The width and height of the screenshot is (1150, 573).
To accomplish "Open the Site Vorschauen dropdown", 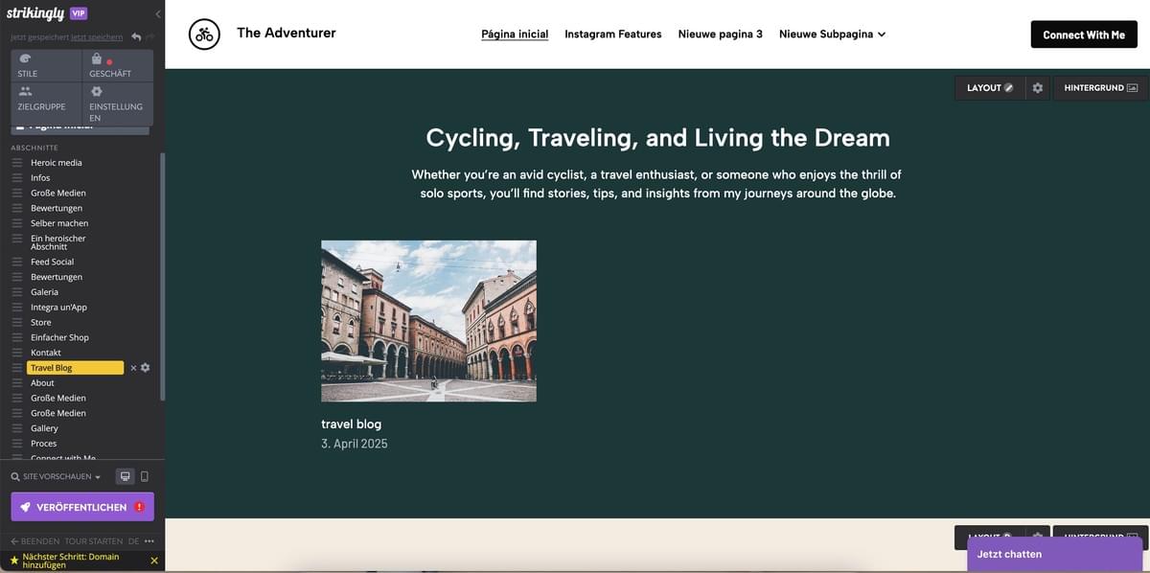I will 56,476.
